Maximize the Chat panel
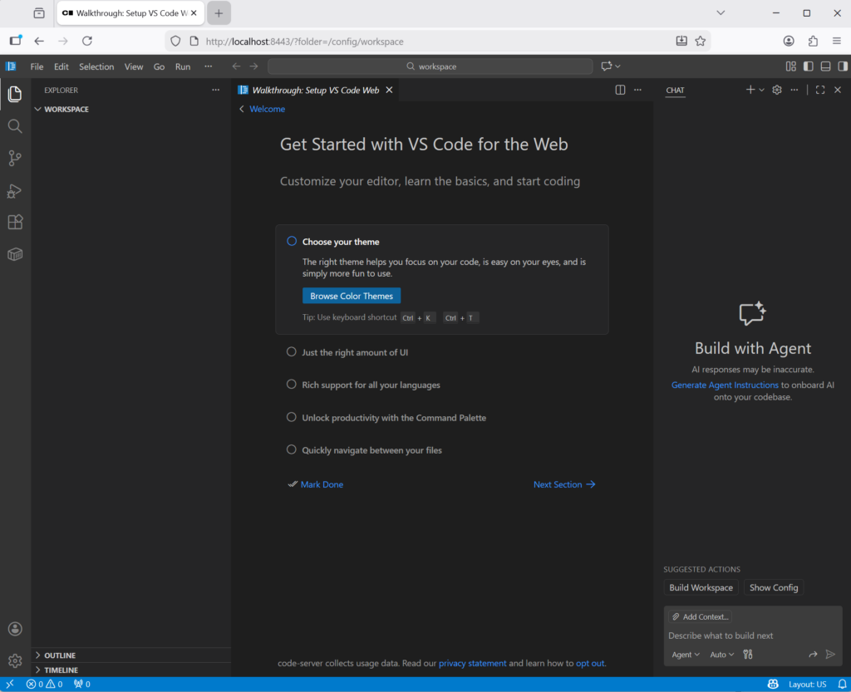Viewport: 851px width, 692px height. (x=820, y=90)
